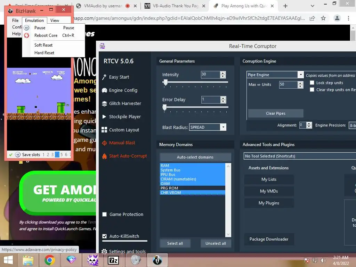356x267 pixels.
Task: Click the Unselect all button
Action: 216,243
